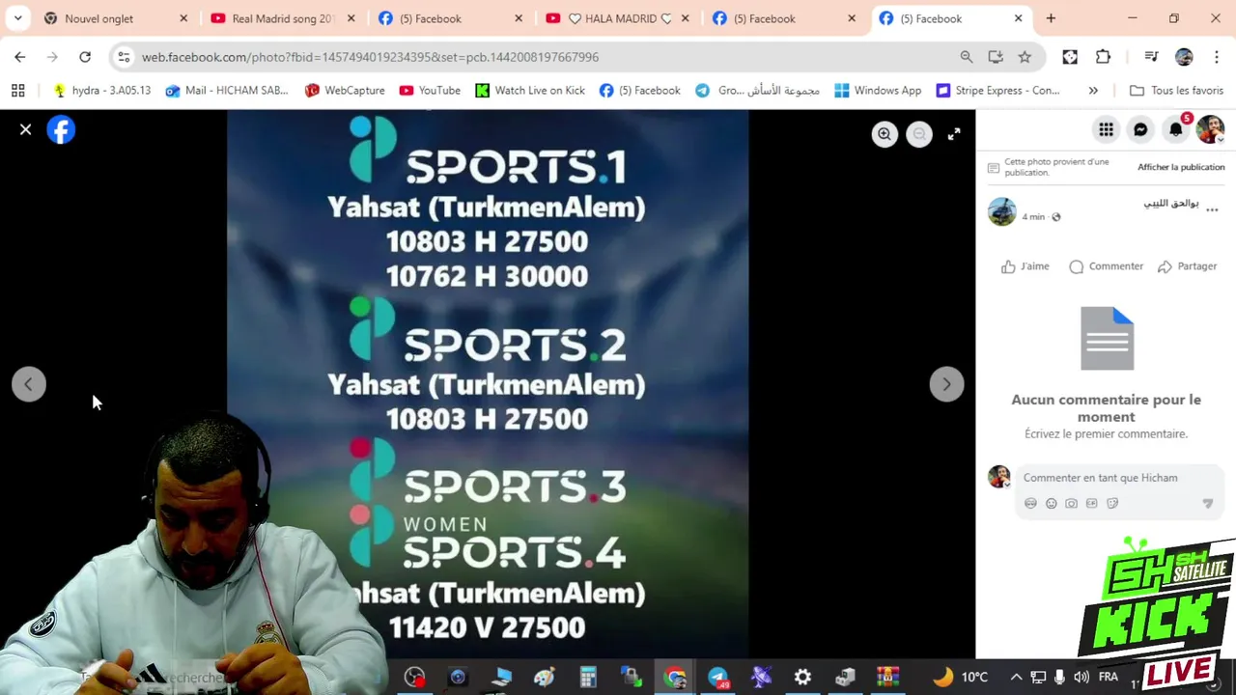The width and height of the screenshot is (1236, 695).
Task: Open post options three-dots menu
Action: (x=1212, y=209)
